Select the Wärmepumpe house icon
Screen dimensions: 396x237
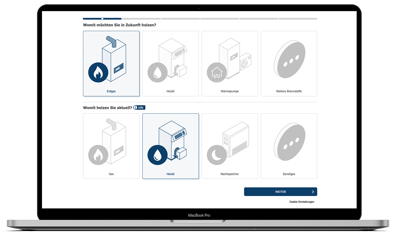pyautogui.click(x=216, y=72)
